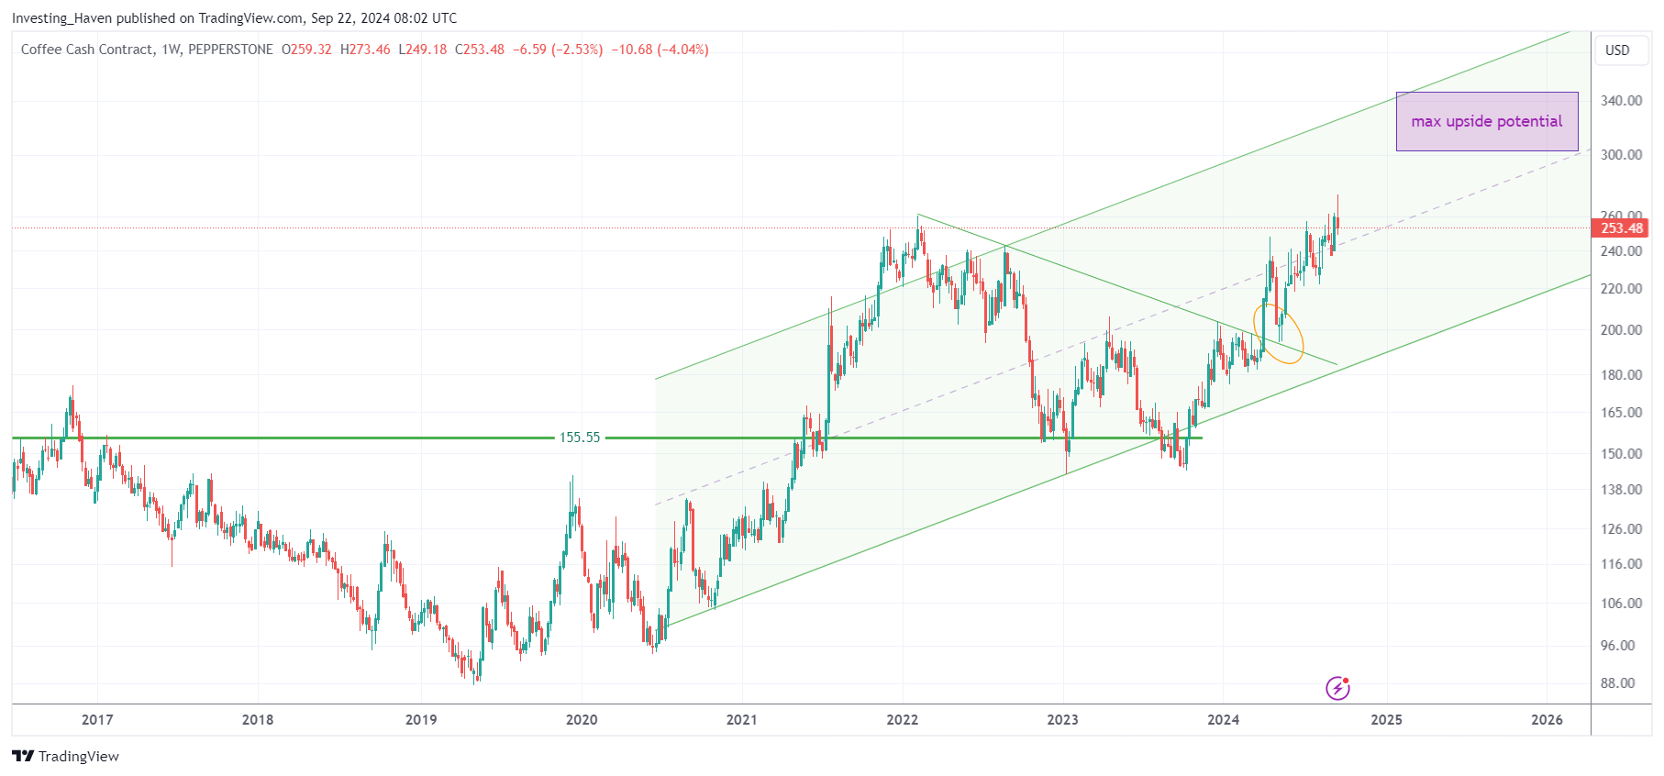Click the close value C253.48
The image size is (1664, 776).
[480, 50]
